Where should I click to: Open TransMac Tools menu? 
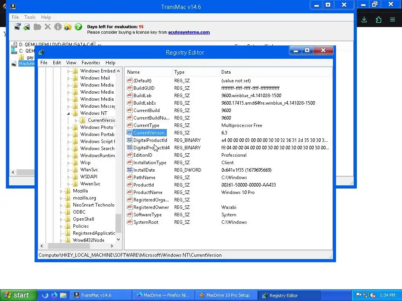(30, 17)
